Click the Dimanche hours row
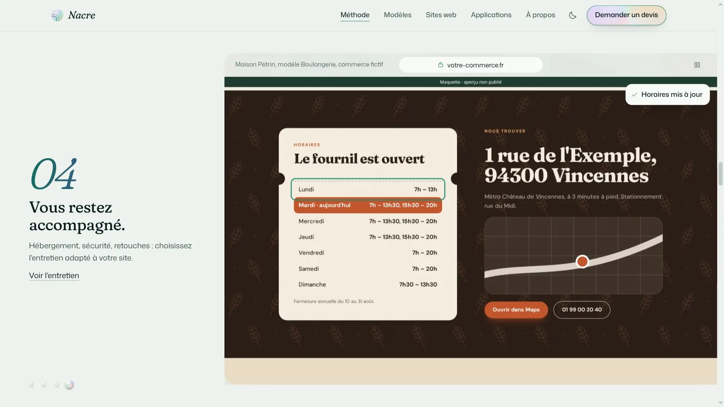724x407 pixels. coord(368,284)
